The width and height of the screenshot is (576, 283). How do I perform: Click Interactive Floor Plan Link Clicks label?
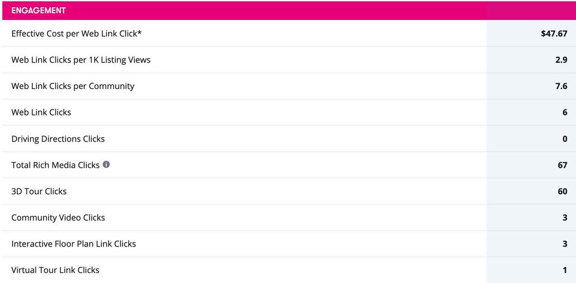pyautogui.click(x=74, y=244)
